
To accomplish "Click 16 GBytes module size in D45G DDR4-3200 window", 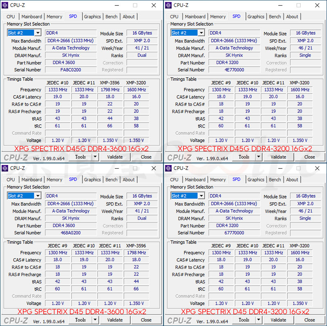I will [x=305, y=33].
